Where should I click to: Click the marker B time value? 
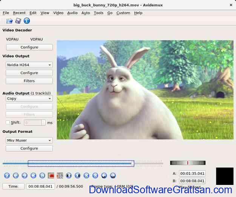pos(192,181)
